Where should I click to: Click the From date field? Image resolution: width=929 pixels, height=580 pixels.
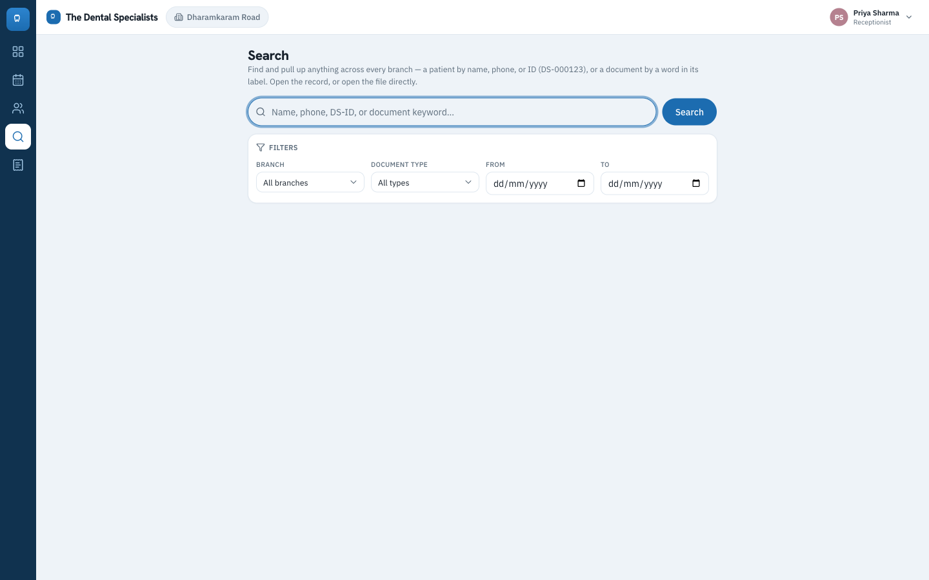[x=540, y=183]
